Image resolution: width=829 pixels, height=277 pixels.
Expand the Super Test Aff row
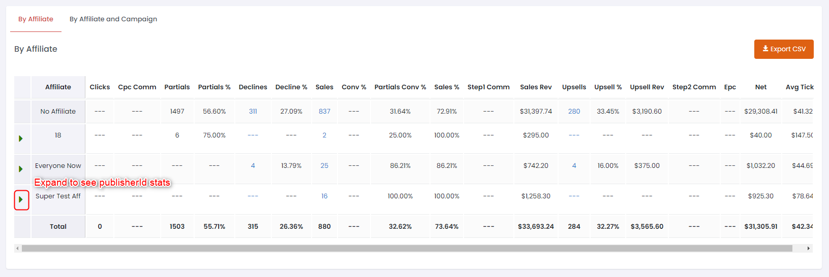[21, 199]
